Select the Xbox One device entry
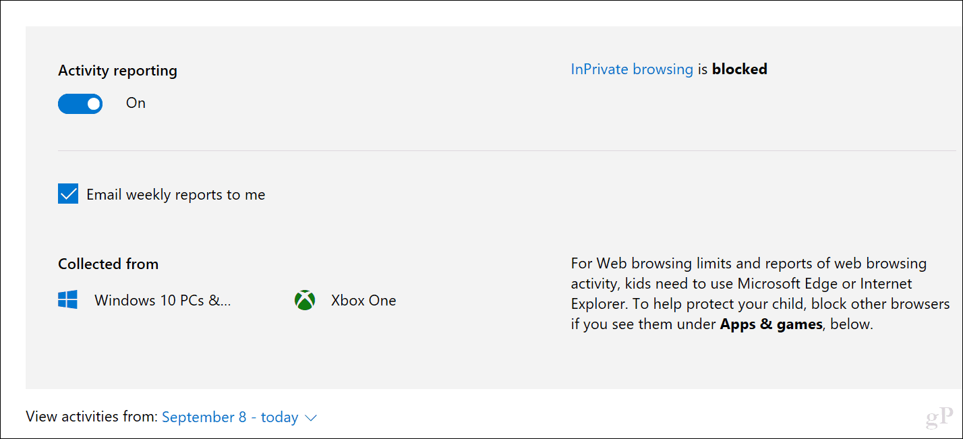The width and height of the screenshot is (963, 439). (363, 300)
